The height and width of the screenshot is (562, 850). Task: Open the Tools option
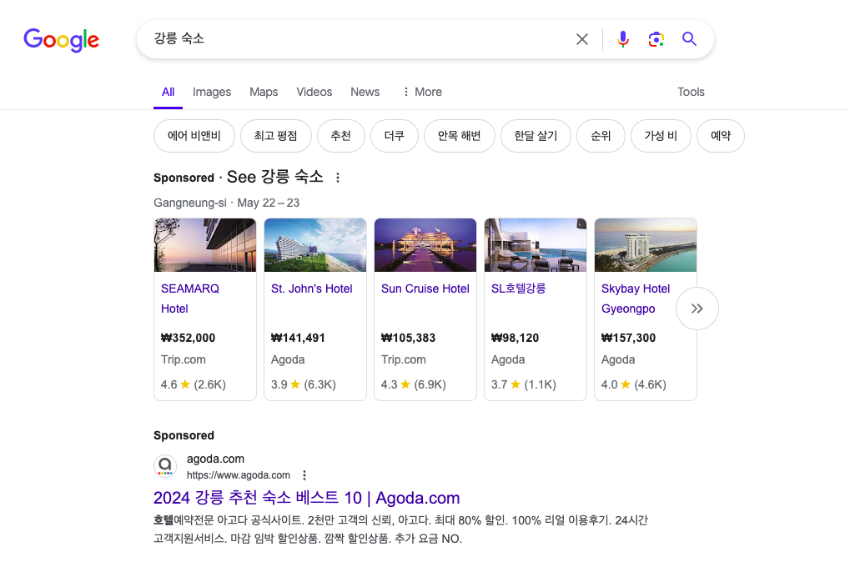point(691,92)
